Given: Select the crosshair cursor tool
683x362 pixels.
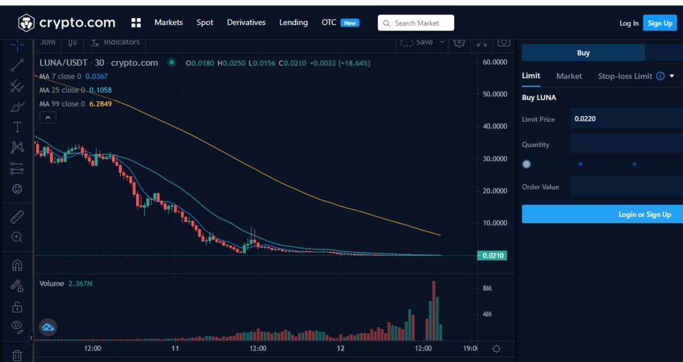Looking at the screenshot, I should 17,45.
